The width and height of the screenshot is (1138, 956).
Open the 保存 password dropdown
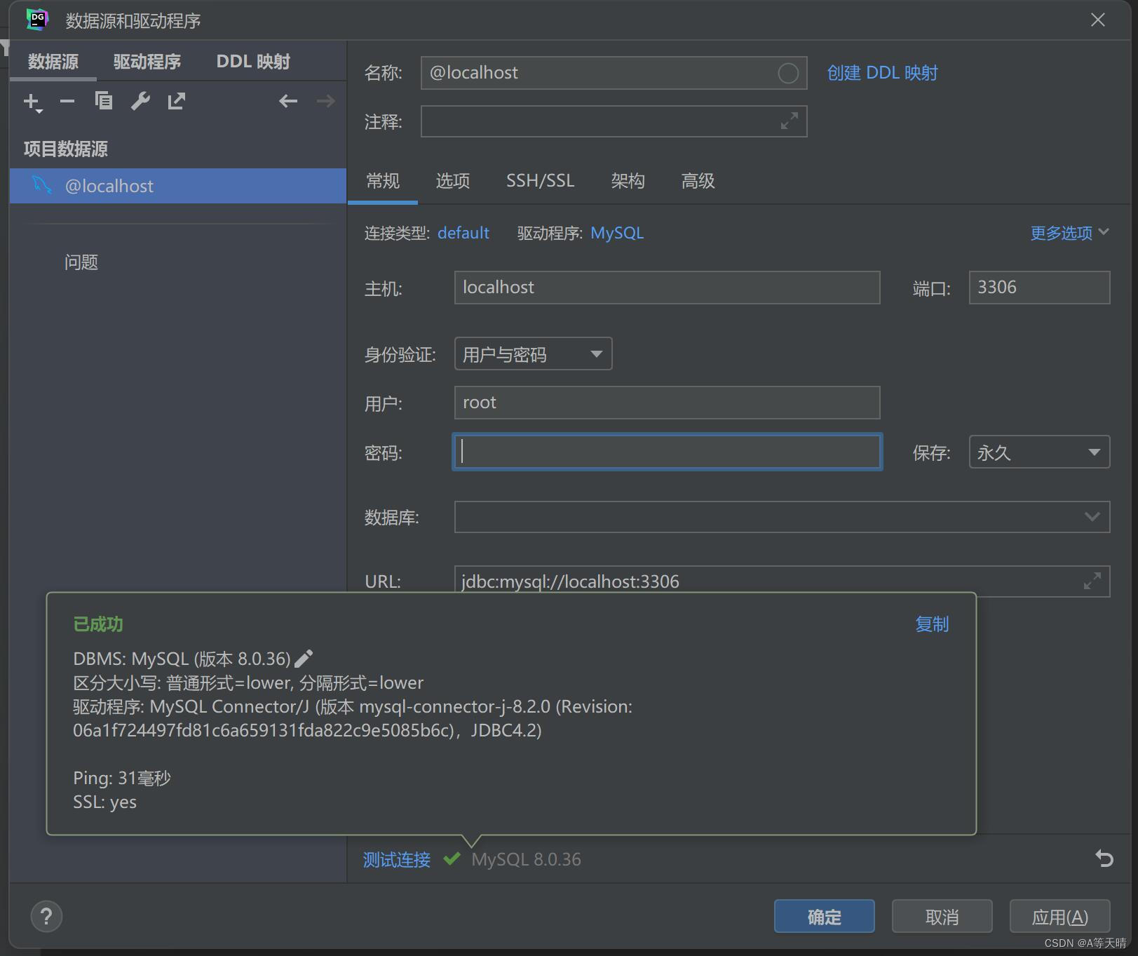tap(1039, 452)
